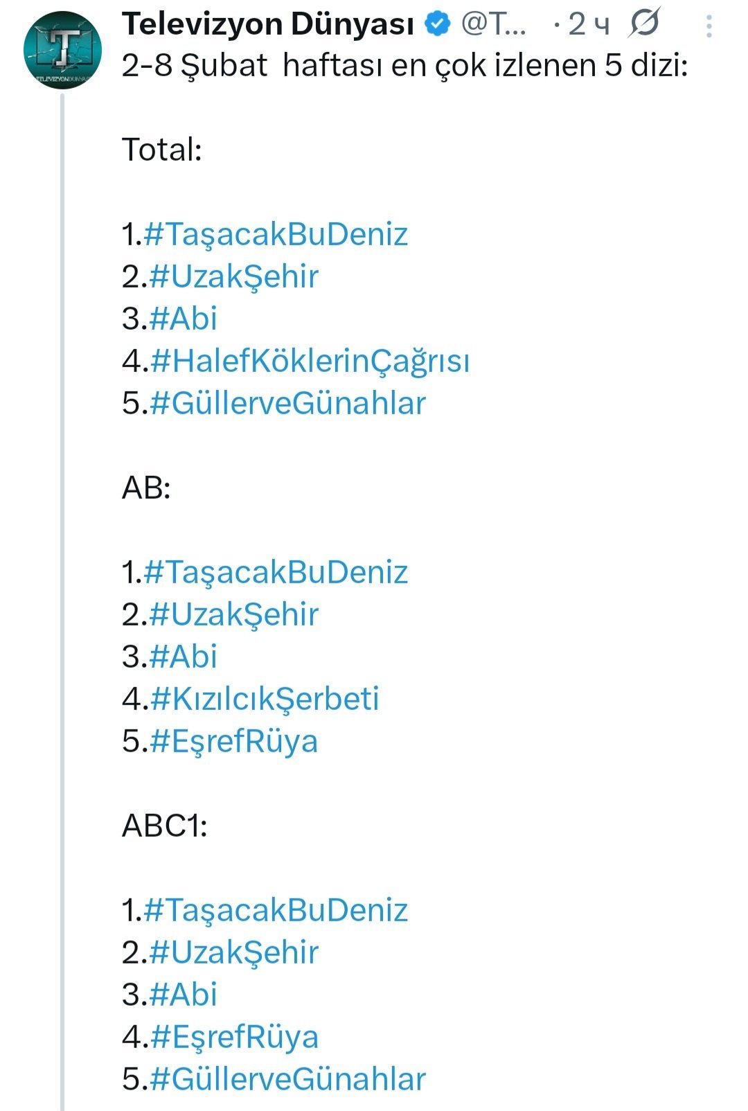Open #Abi hashtag in the Total list

tap(183, 319)
